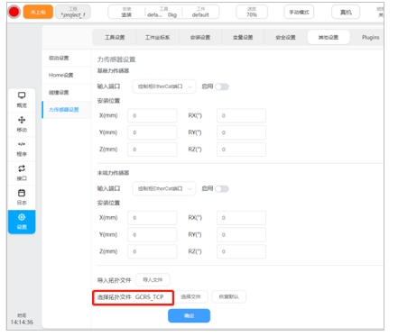Click RY(°) field under 末端力传感器
This screenshot has height=336, width=398.
(241, 234)
